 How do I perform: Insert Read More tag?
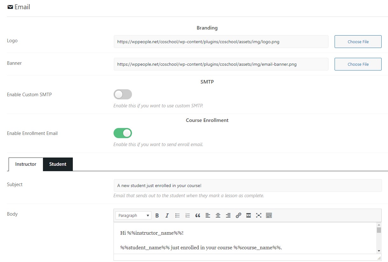coord(248,216)
